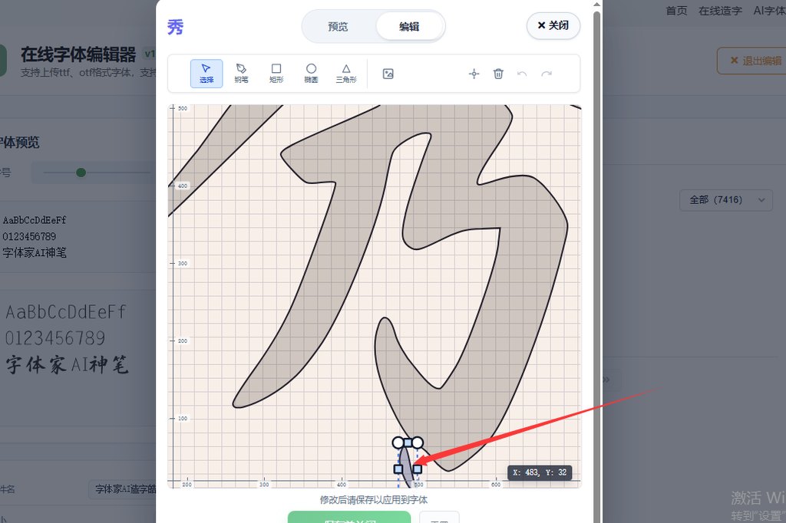Click the 秀 logo in the dialog header
This screenshot has height=523, width=786.
click(x=175, y=27)
